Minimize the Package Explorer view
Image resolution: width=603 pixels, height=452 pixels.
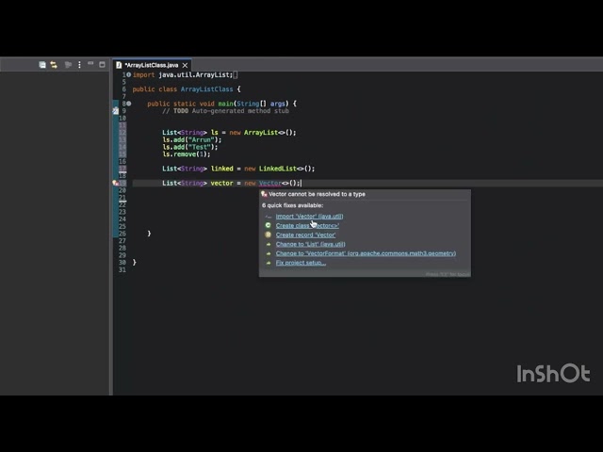(x=90, y=64)
